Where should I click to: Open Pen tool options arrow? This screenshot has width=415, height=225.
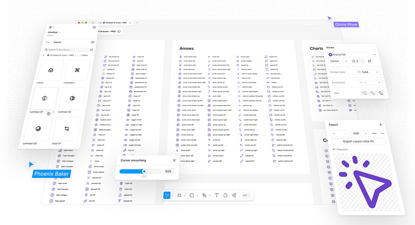pyautogui.click(x=210, y=195)
